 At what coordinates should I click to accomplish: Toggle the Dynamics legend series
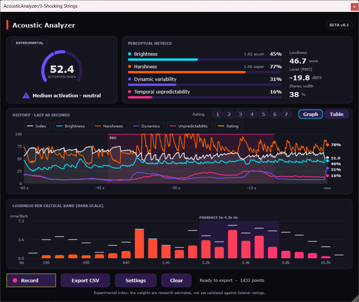tap(147, 126)
